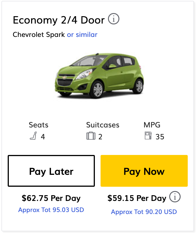Click the $59.15 Per Day price

137,198
